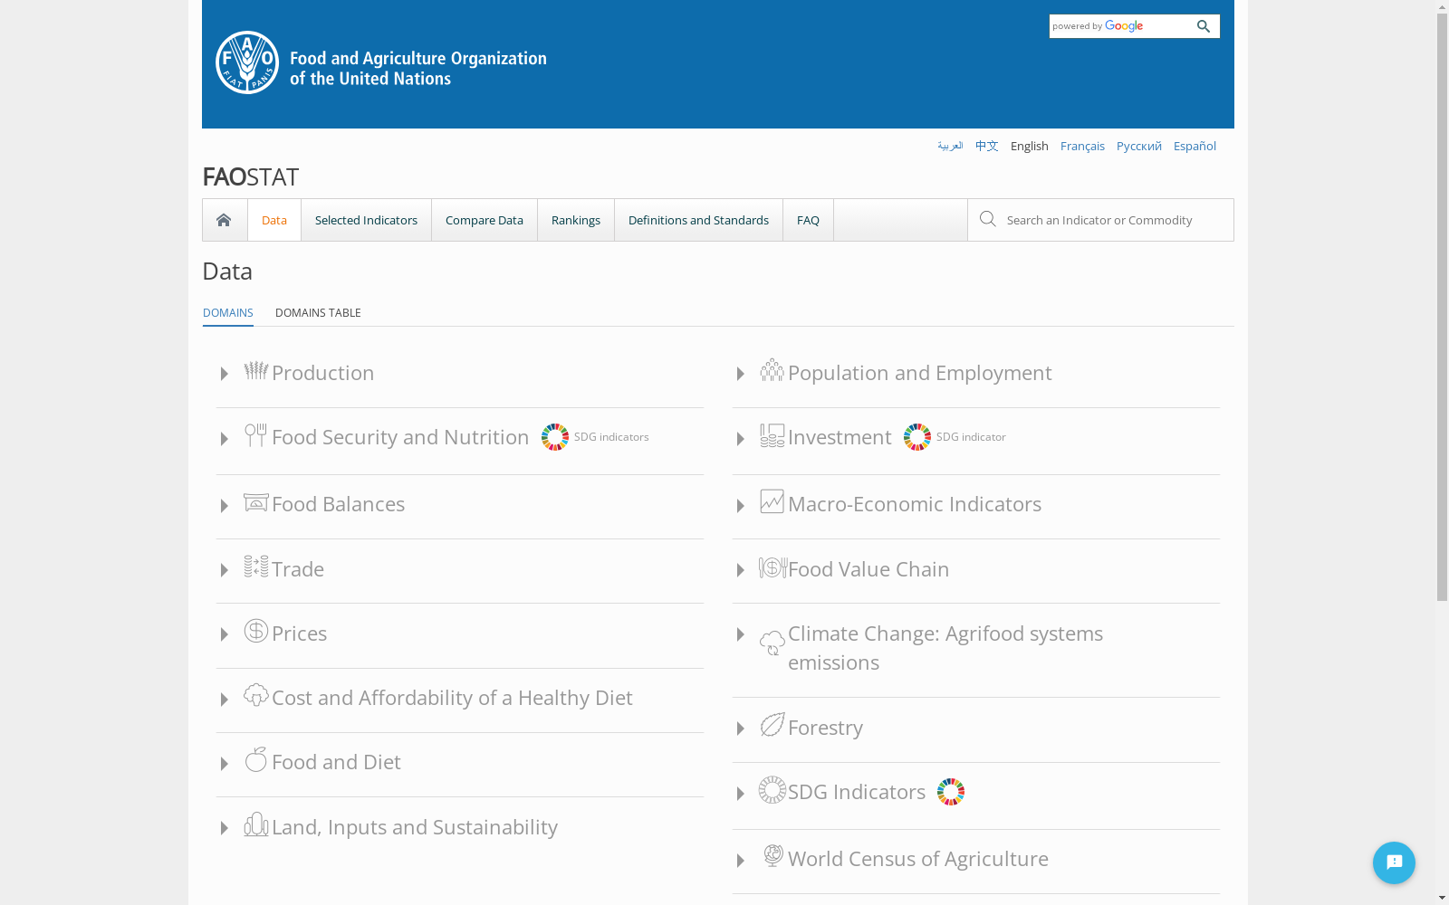Expand the Production domain arrow
Image resolution: width=1449 pixels, height=905 pixels.
pos(224,374)
